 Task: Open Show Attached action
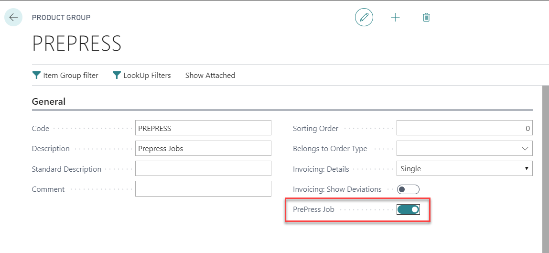(210, 76)
